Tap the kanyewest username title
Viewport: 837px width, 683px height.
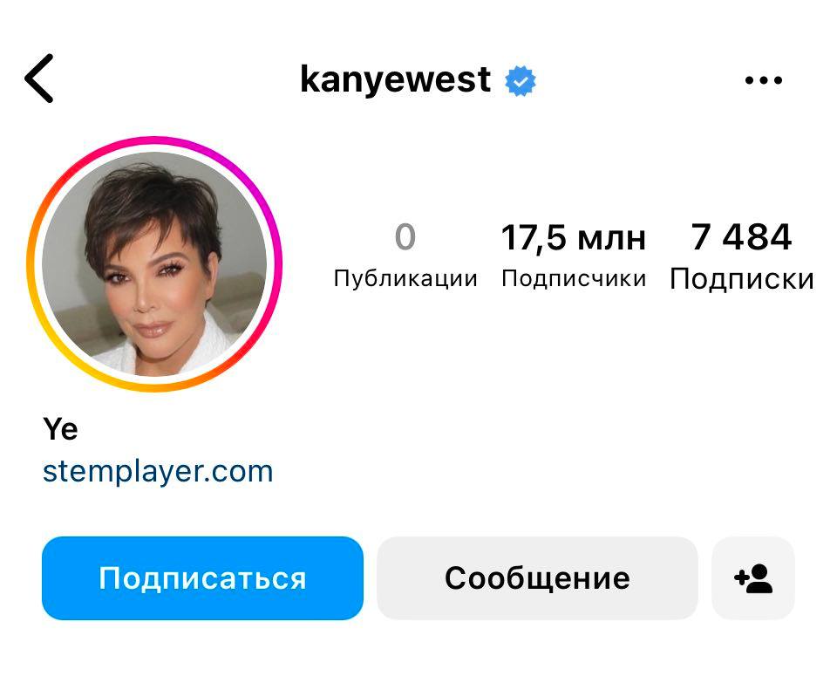coord(395,80)
